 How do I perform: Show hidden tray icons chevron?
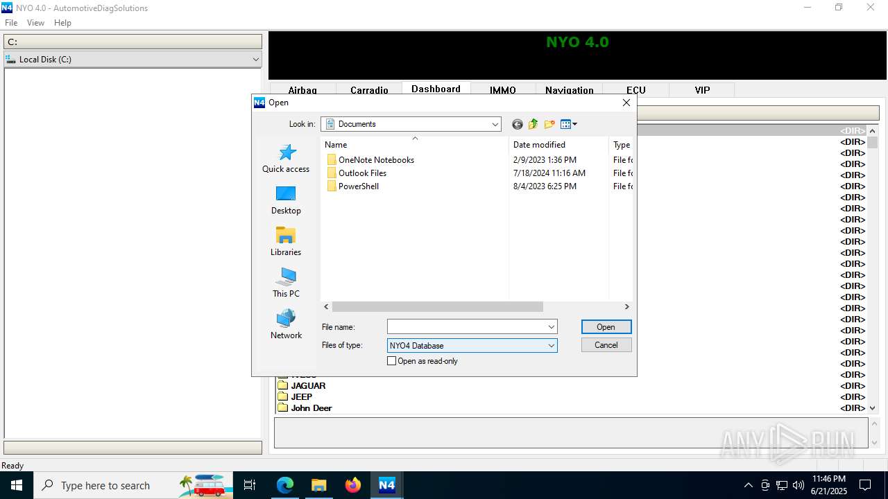(x=748, y=485)
